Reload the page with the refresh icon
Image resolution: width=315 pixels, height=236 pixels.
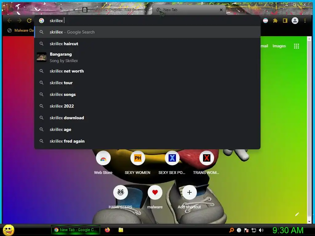pyautogui.click(x=29, y=21)
